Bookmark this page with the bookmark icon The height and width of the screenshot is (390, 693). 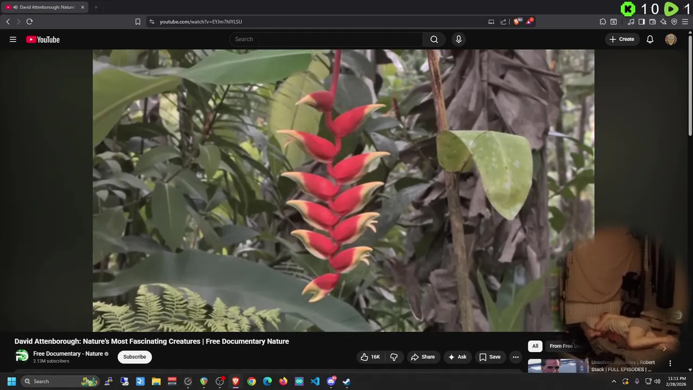138,22
